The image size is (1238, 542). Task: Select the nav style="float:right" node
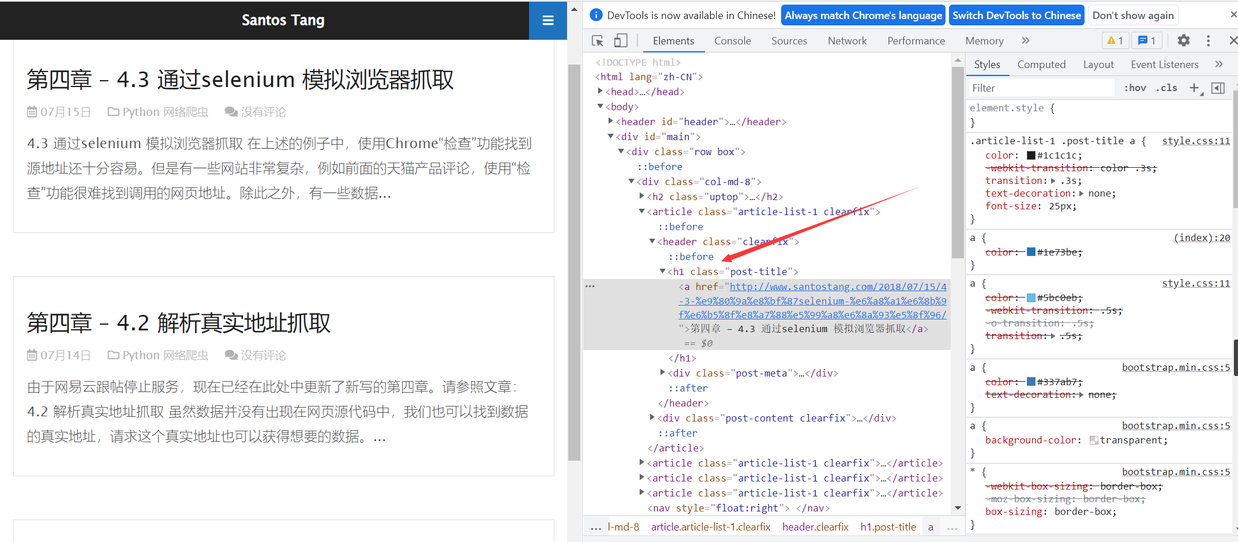tap(738, 508)
